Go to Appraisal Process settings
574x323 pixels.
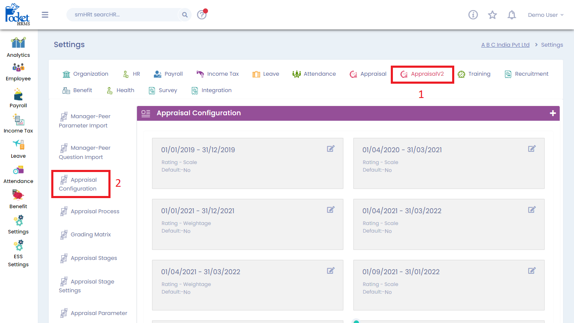click(x=95, y=212)
